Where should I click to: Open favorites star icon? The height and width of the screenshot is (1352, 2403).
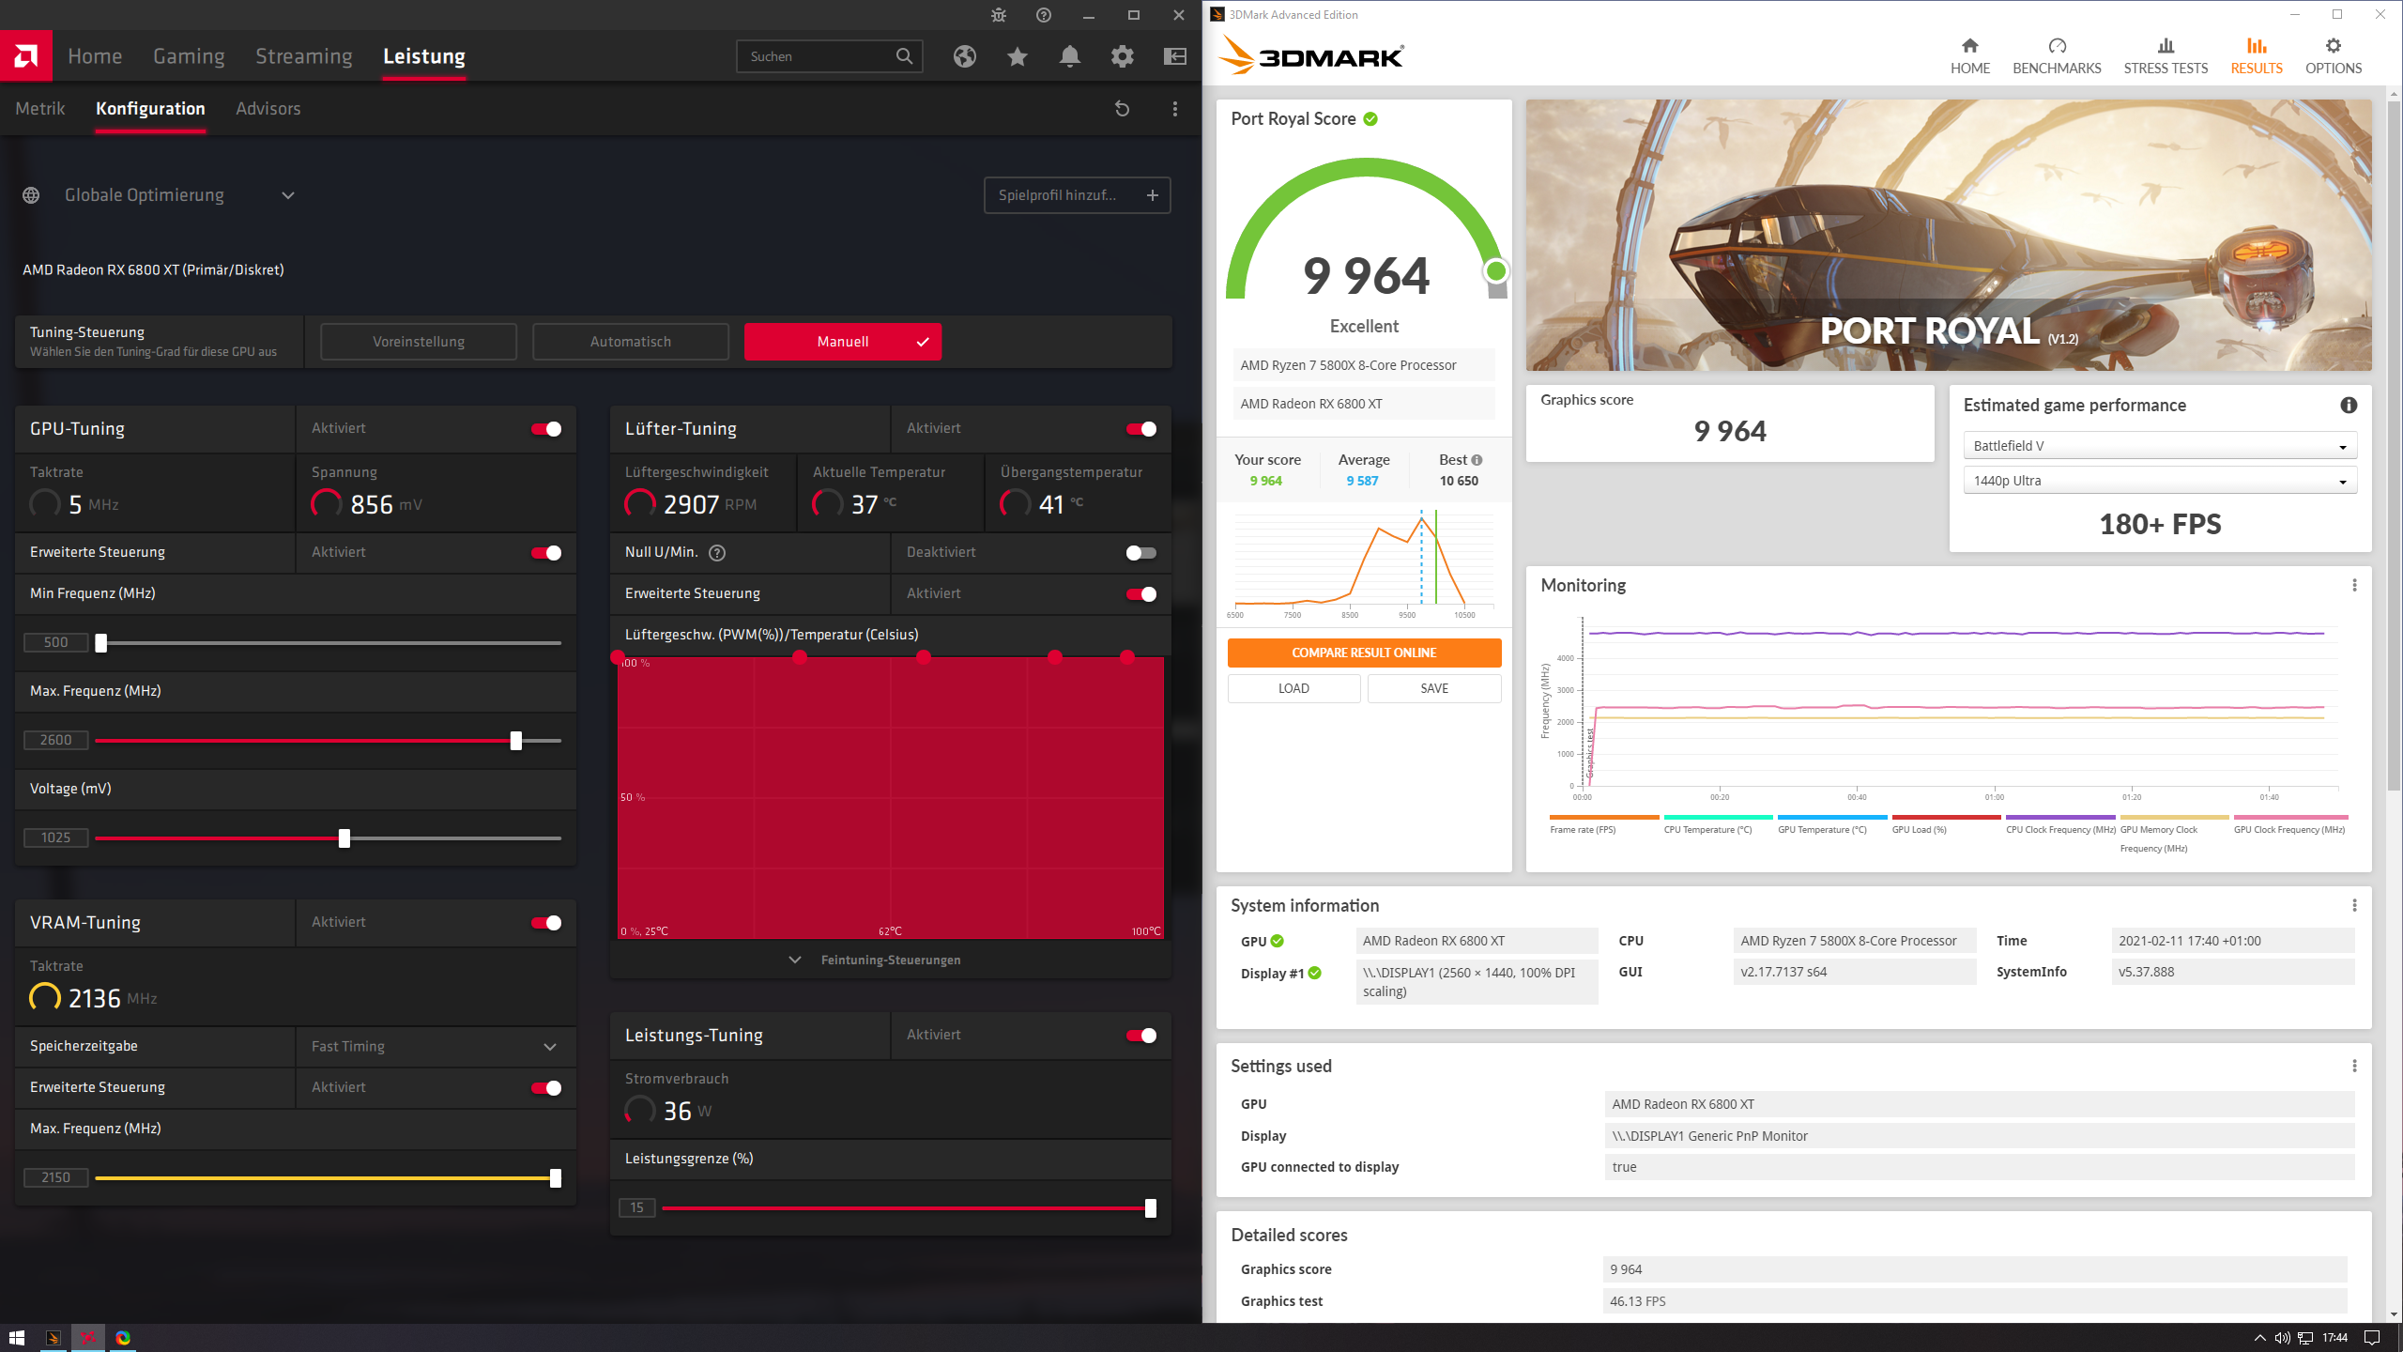pyautogui.click(x=1017, y=56)
